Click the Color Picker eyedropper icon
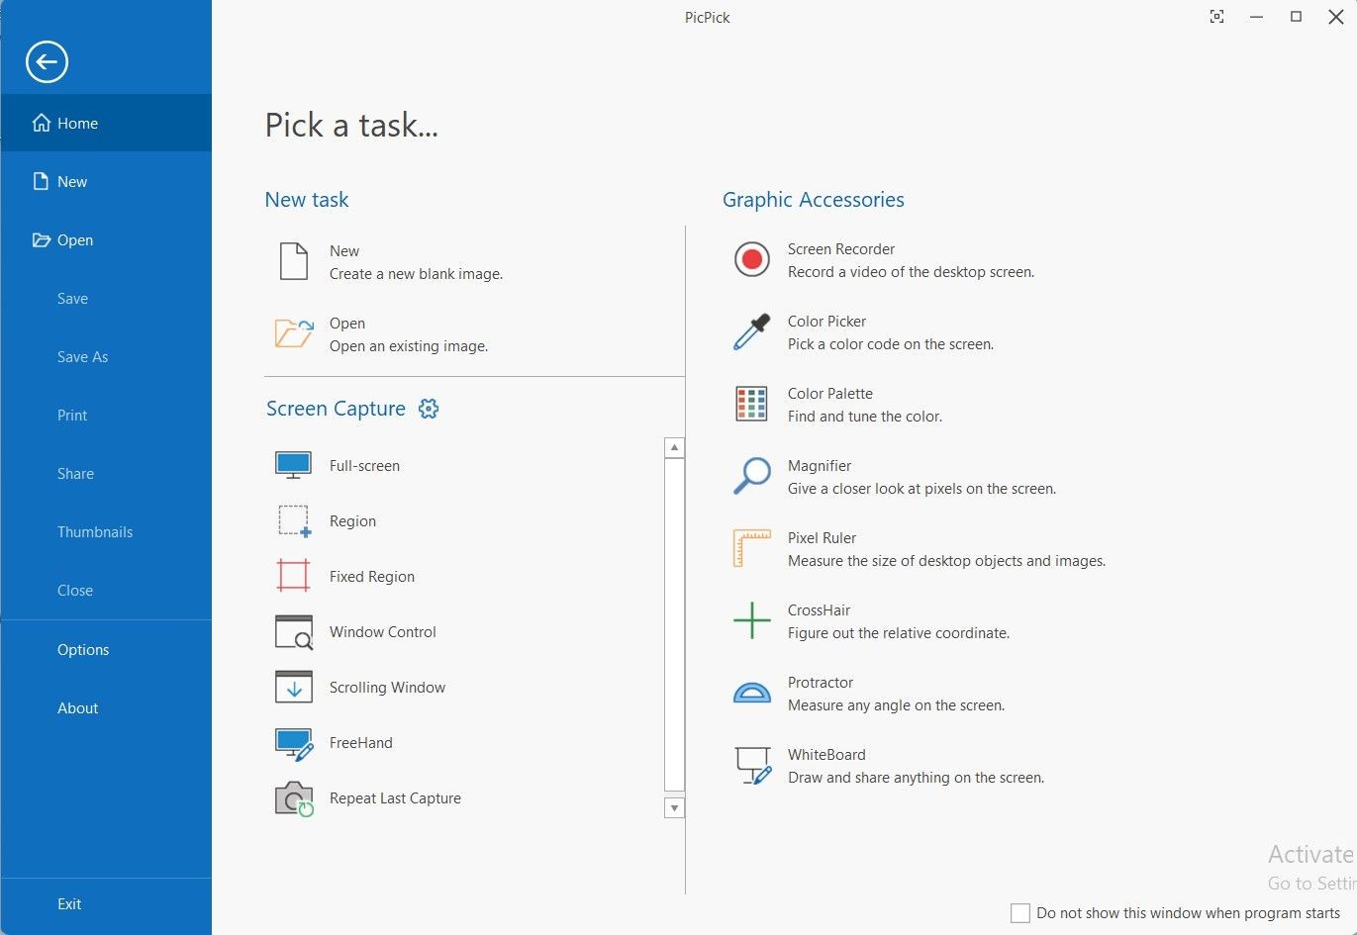Image resolution: width=1357 pixels, height=935 pixels. click(752, 331)
